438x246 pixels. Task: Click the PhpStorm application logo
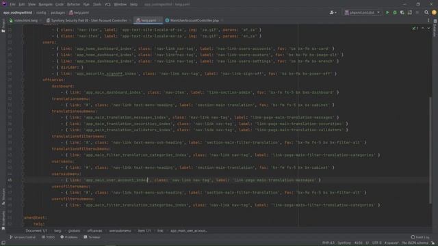coord(4,4)
